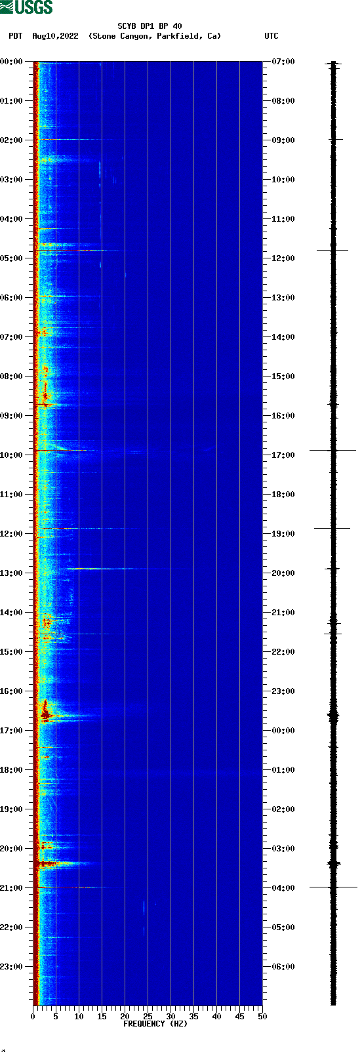Click the 10:00 PDT time label
362x1058 pixels.
(12, 455)
